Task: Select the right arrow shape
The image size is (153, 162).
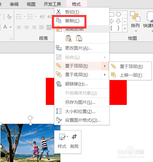Action: point(112,21)
